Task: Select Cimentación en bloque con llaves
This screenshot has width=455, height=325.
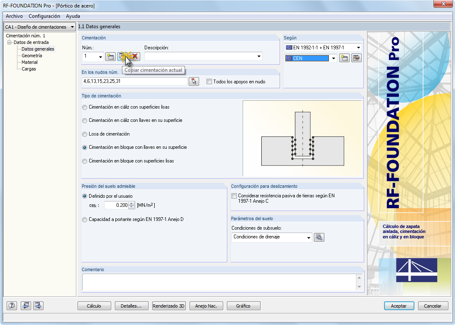Action: (85, 148)
